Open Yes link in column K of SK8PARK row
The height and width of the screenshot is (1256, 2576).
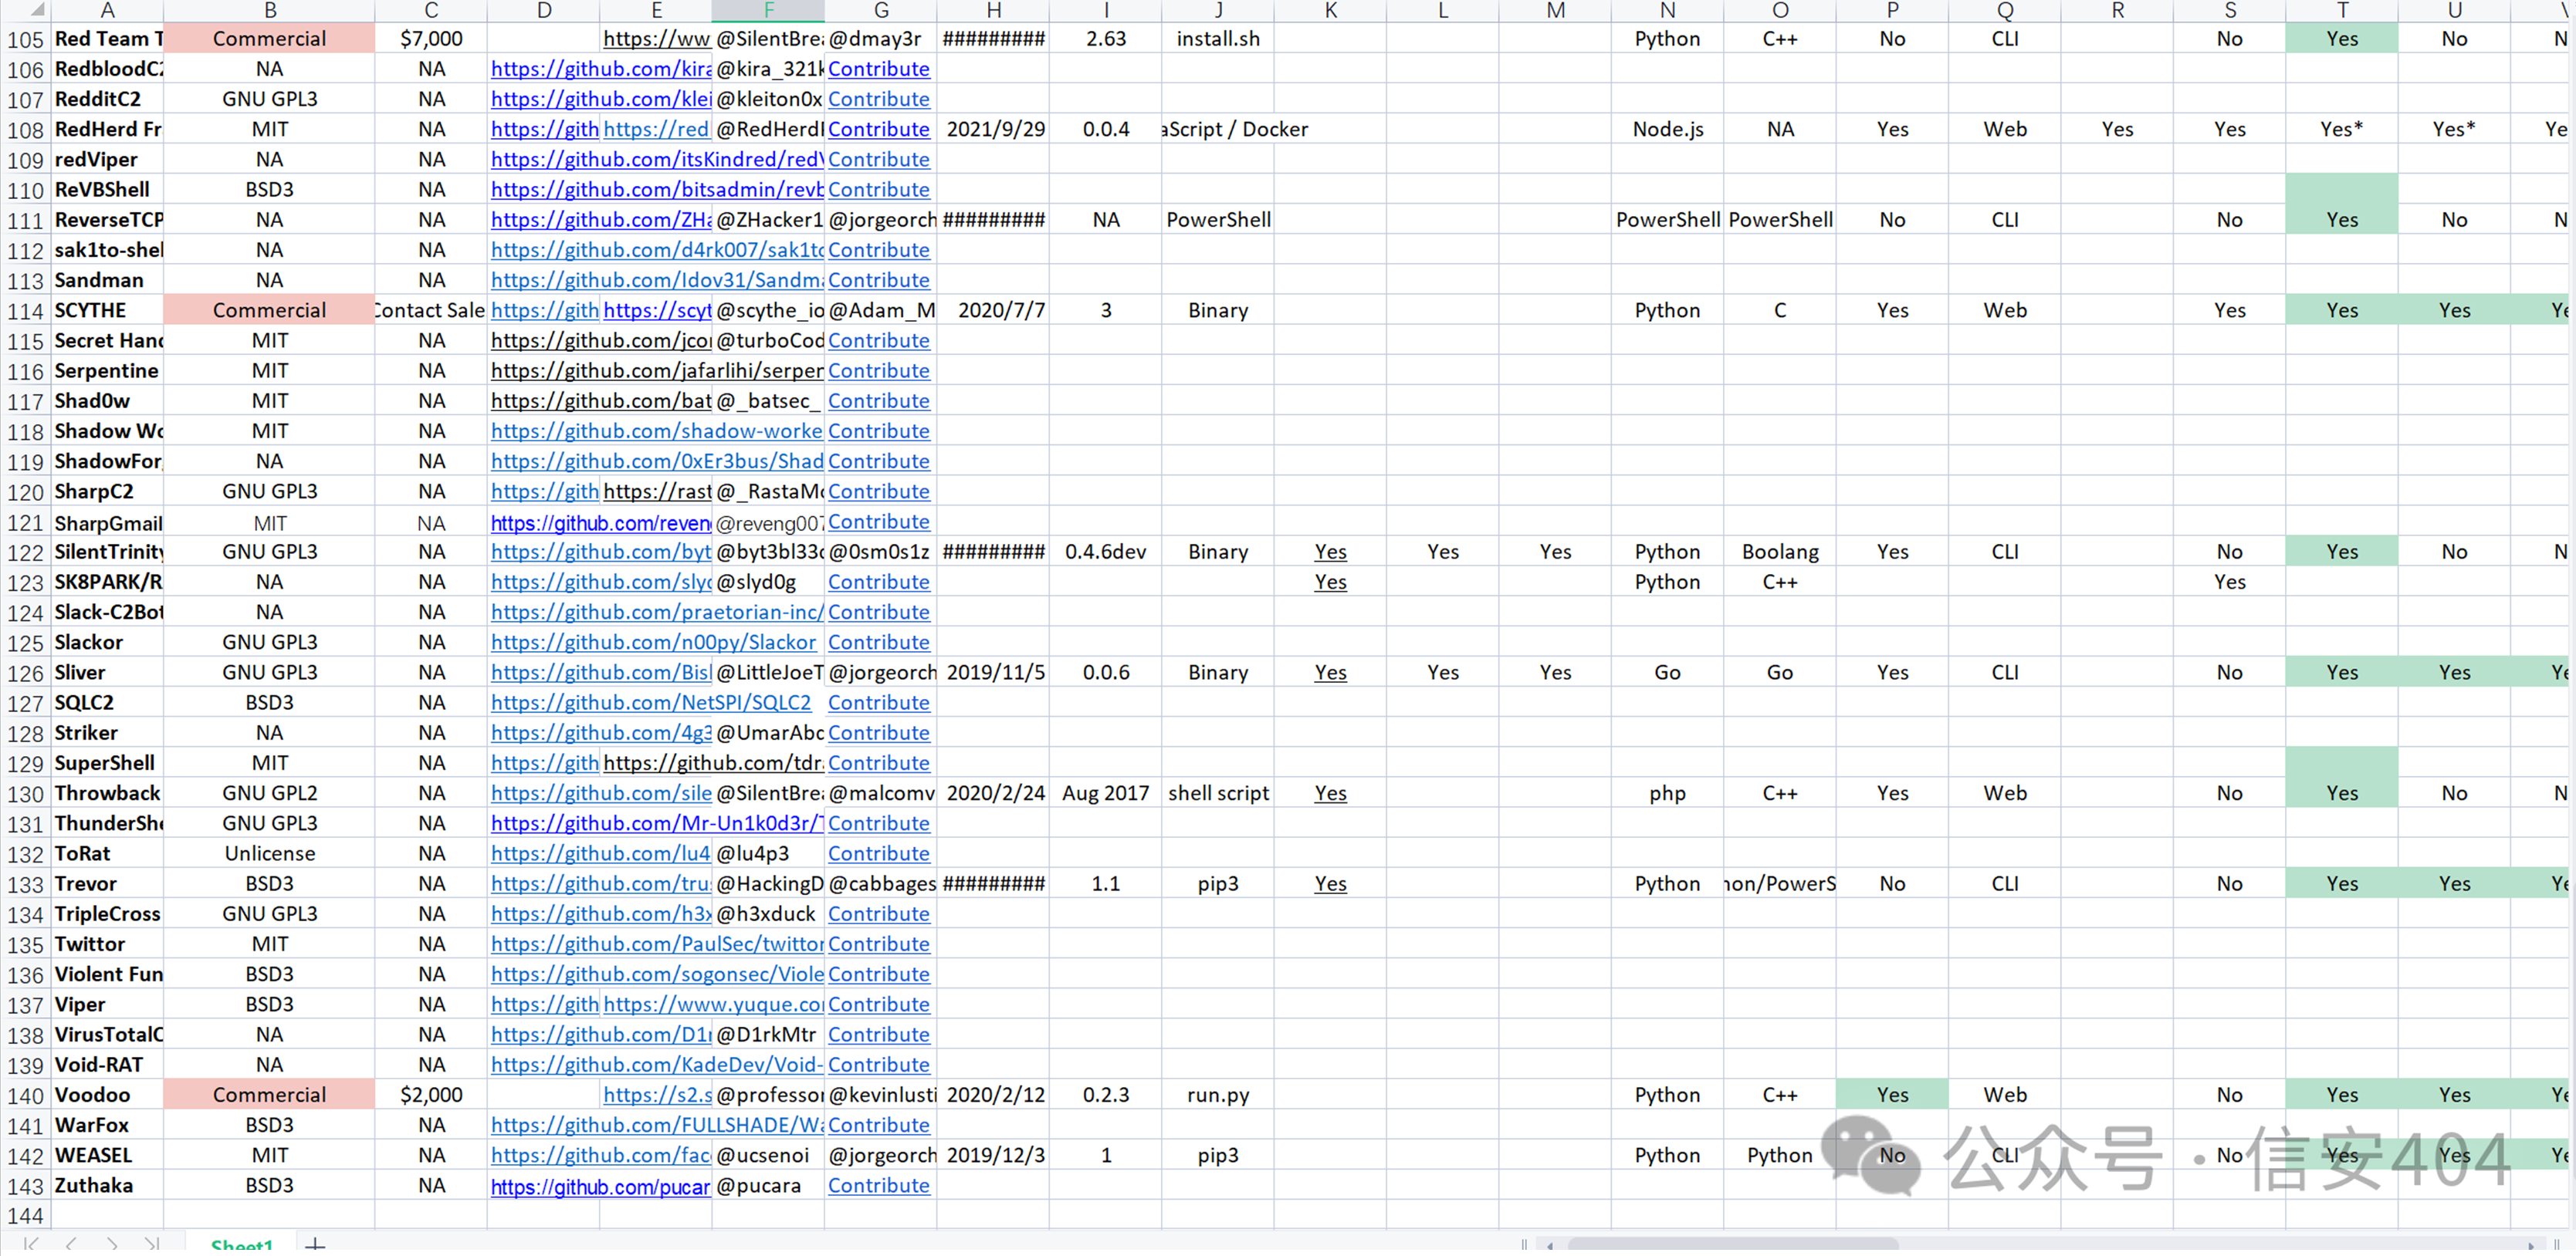pyautogui.click(x=1330, y=582)
